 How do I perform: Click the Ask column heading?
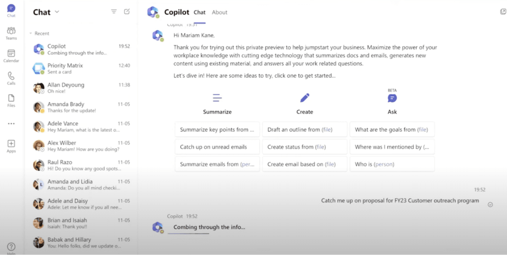point(392,112)
